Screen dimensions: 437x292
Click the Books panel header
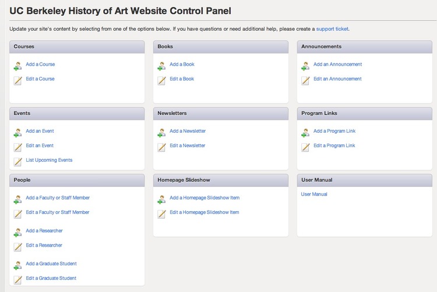coord(221,47)
